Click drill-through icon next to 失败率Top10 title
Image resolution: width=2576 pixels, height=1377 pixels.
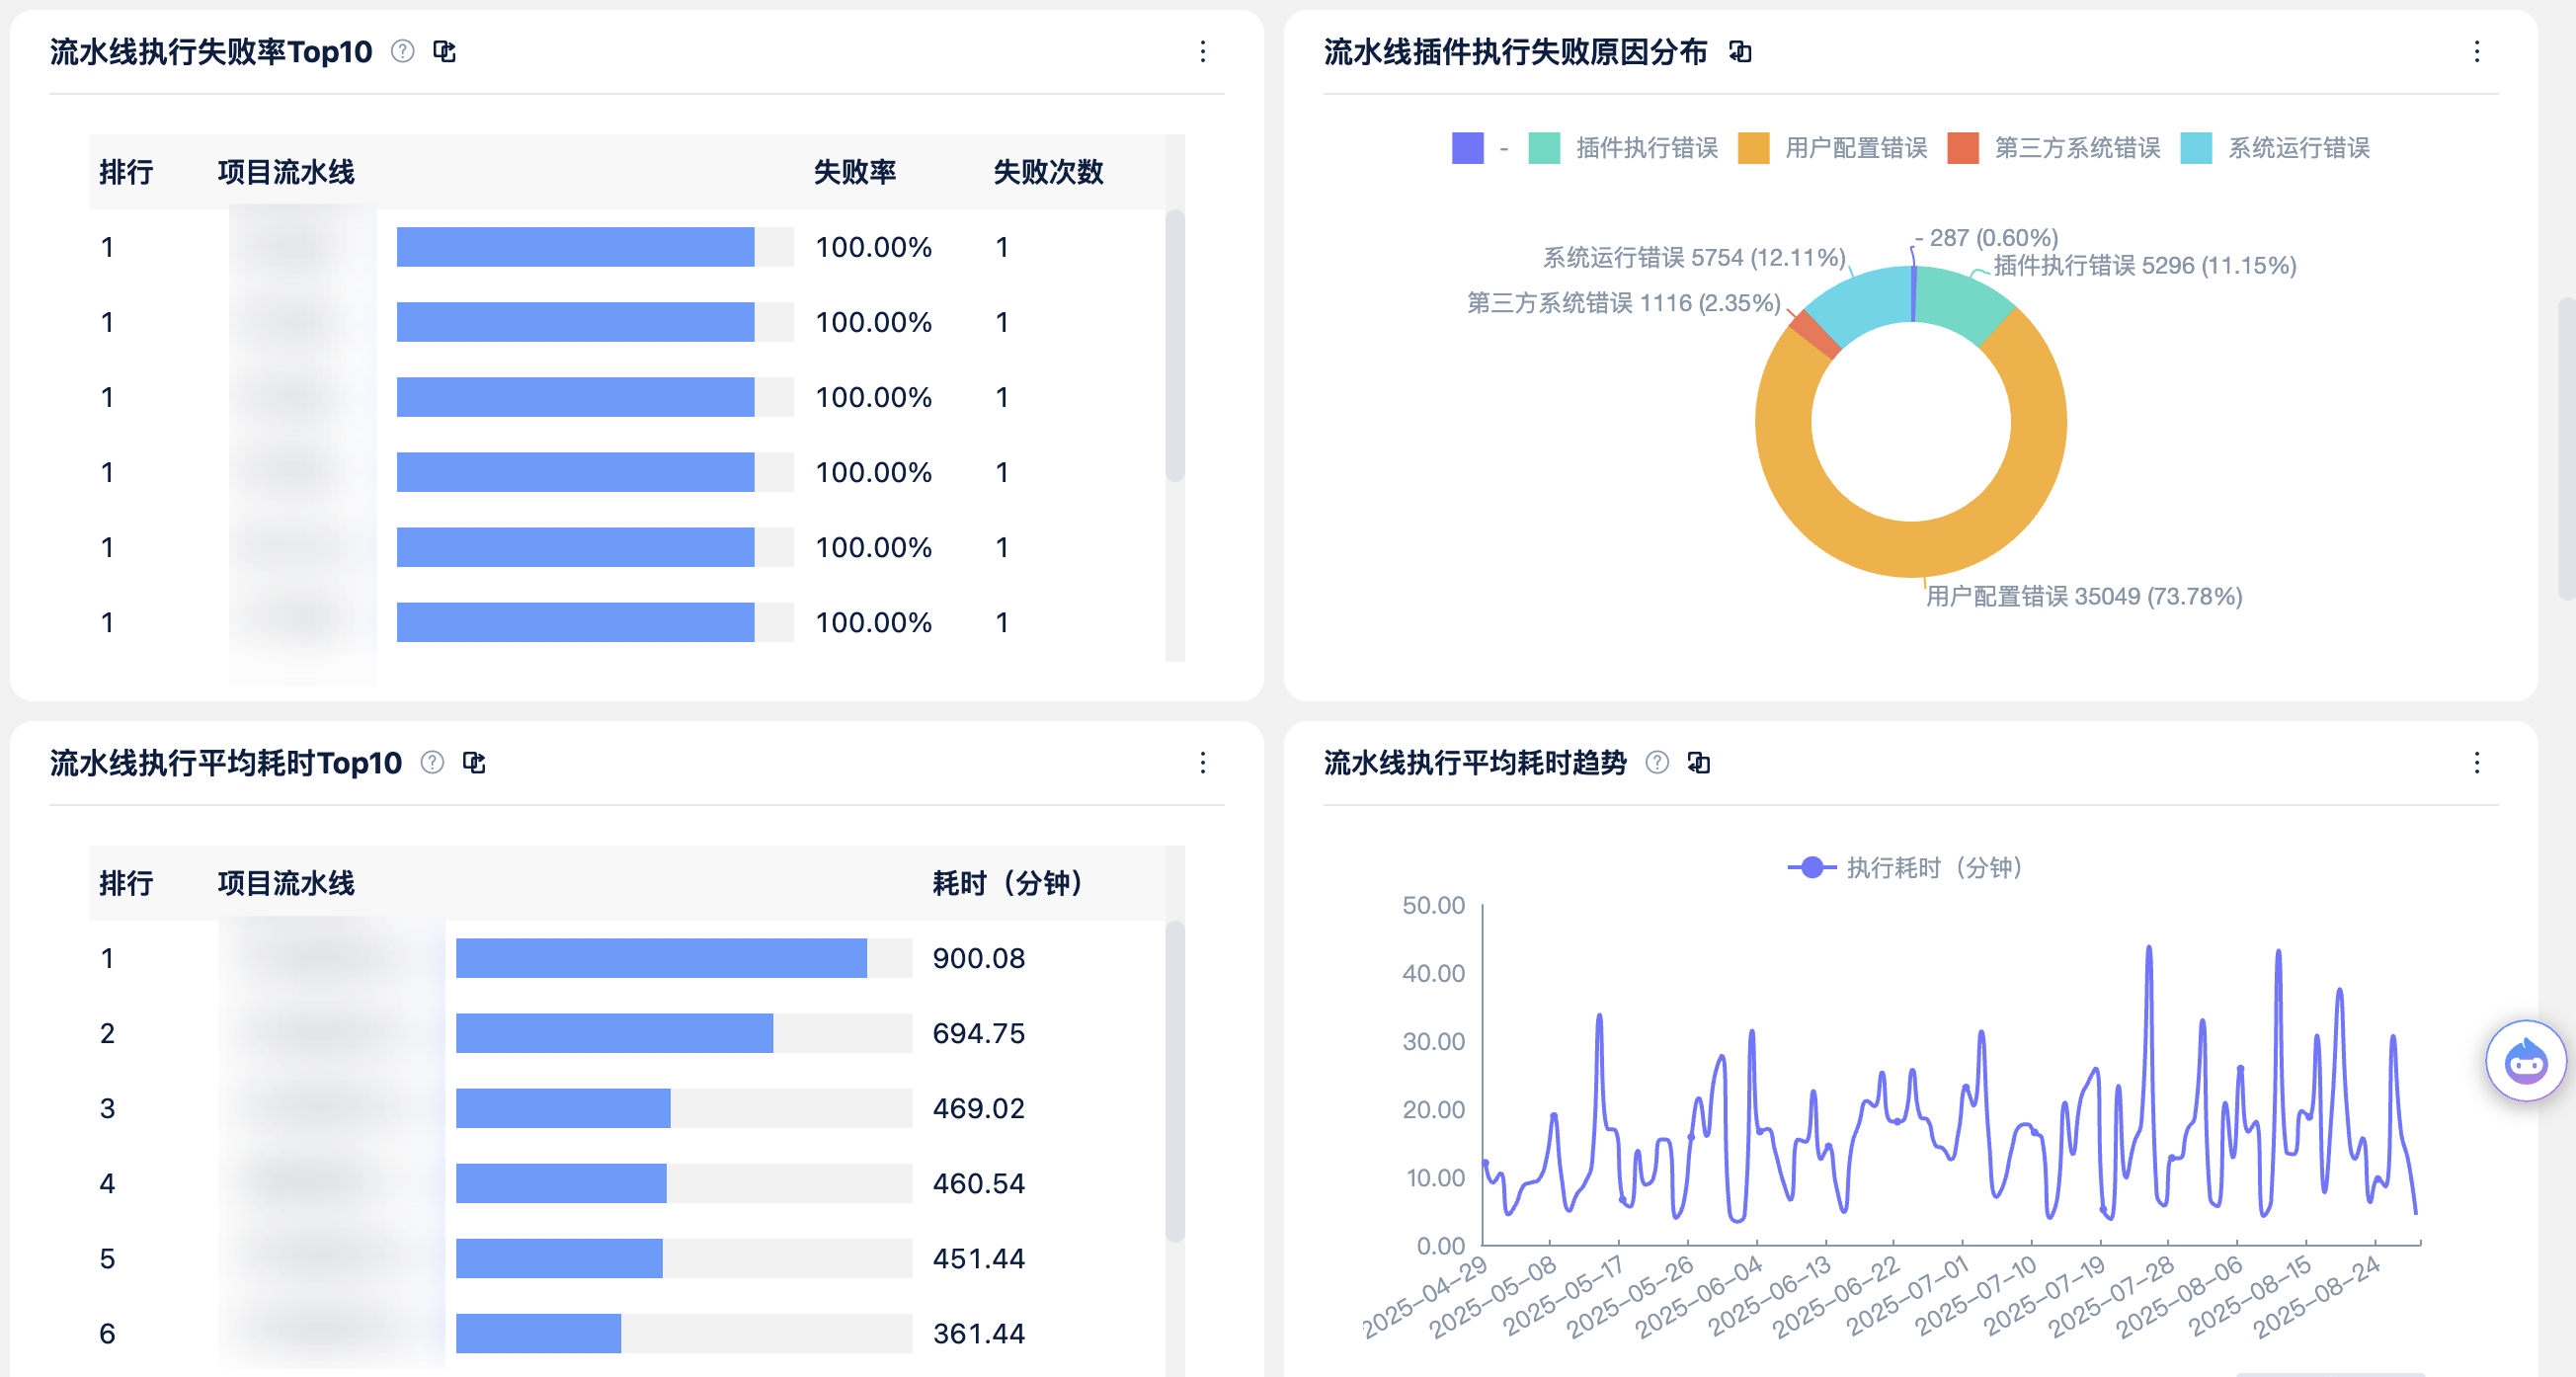(445, 51)
